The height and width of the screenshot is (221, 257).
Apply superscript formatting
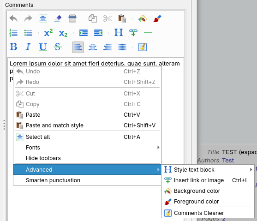[48, 33]
